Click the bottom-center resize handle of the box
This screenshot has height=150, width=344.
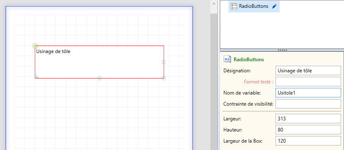point(99,78)
